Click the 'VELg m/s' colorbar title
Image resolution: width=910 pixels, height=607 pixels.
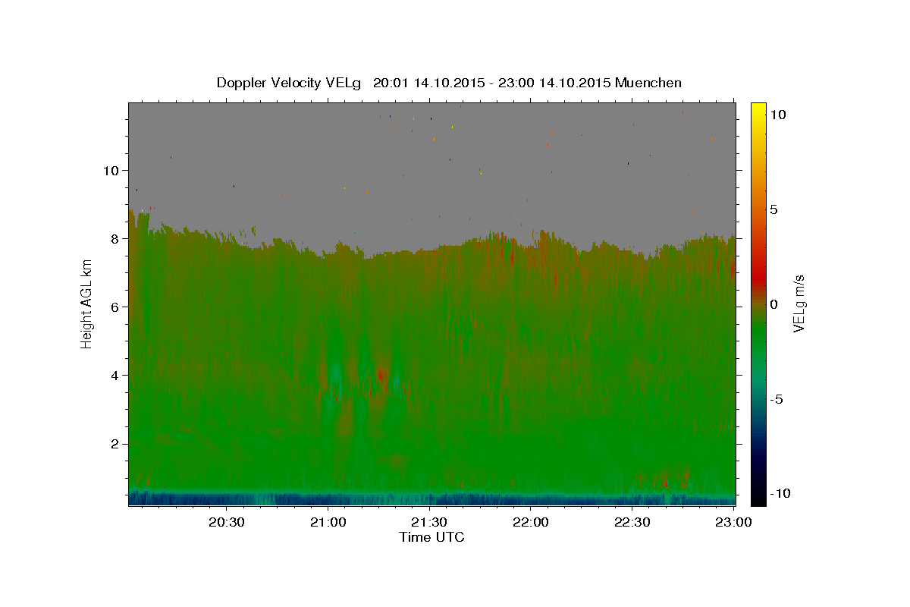point(799,303)
